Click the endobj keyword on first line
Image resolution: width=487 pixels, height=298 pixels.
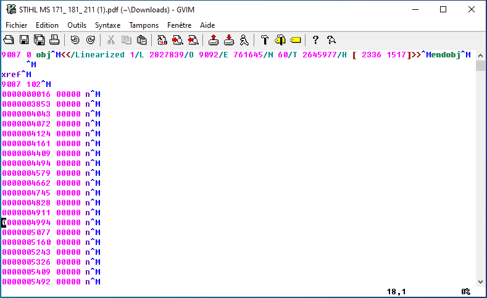pyautogui.click(x=446, y=55)
